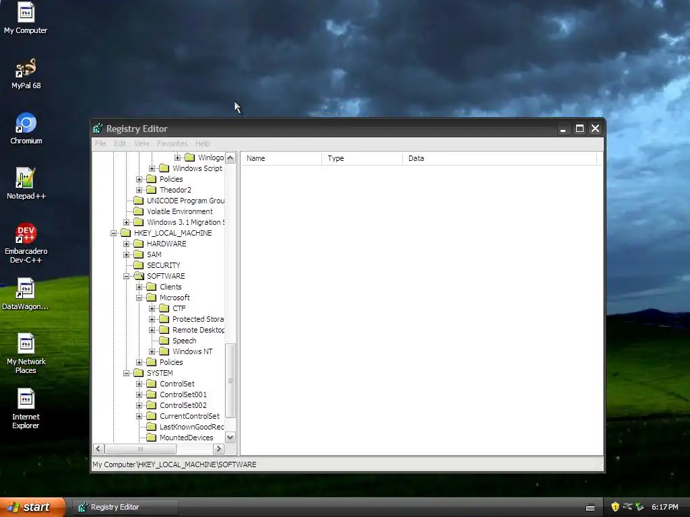Click the tree scroll-down arrow
The width and height of the screenshot is (690, 517).
tap(230, 438)
